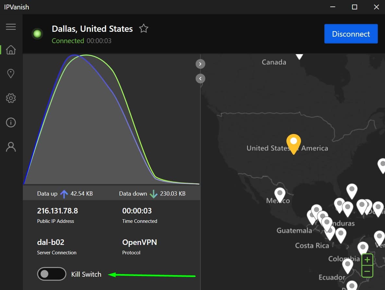Zoom out the map with the minus button
Screen dimensions: 385x290
click(x=367, y=271)
